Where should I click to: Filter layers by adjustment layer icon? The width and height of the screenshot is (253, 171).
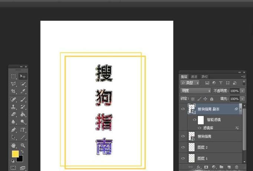pos(214,83)
